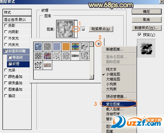The image size is (164, 133).
Task: Click the create new preset from pattern icon
Action: tap(83, 29)
